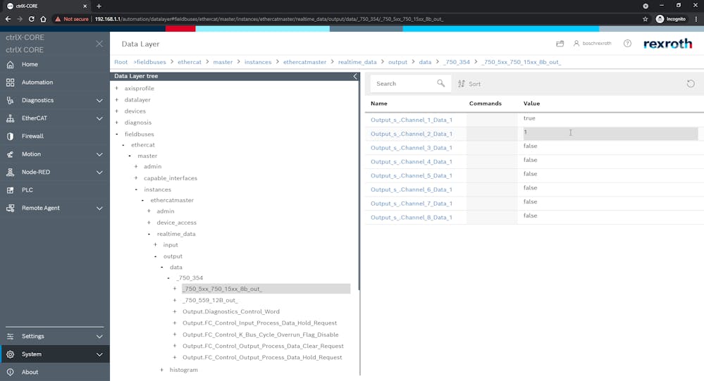This screenshot has width=704, height=381.
Task: Select Output.Diagnostics_Control_Word tree item
Action: [230, 311]
